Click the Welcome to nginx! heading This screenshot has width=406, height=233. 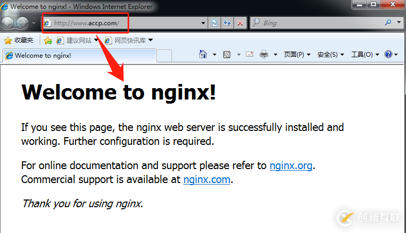coord(119,92)
